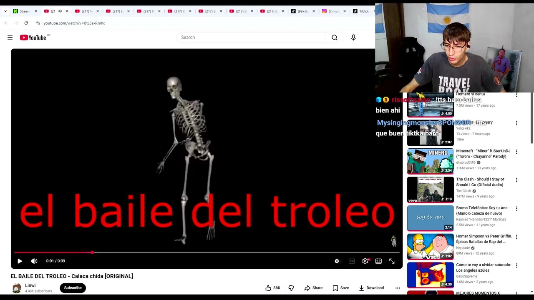Enter full screen mode
534x300 pixels.
coord(392,261)
